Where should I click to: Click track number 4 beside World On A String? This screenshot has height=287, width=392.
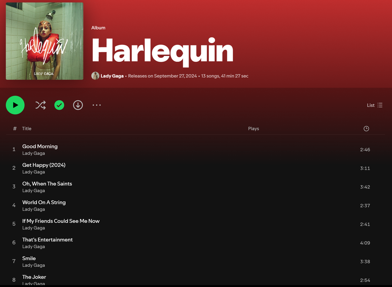click(x=14, y=205)
